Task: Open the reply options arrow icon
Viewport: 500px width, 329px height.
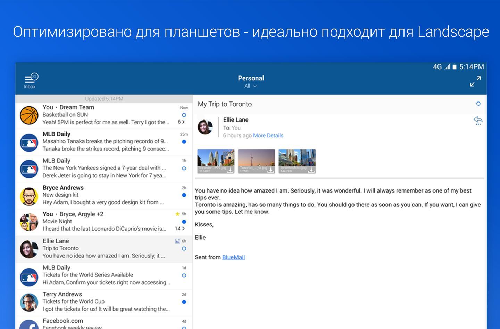Action: click(x=478, y=120)
